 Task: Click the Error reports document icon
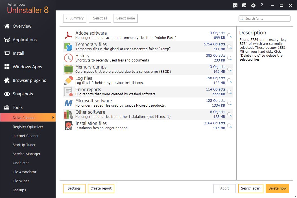pos(68,92)
